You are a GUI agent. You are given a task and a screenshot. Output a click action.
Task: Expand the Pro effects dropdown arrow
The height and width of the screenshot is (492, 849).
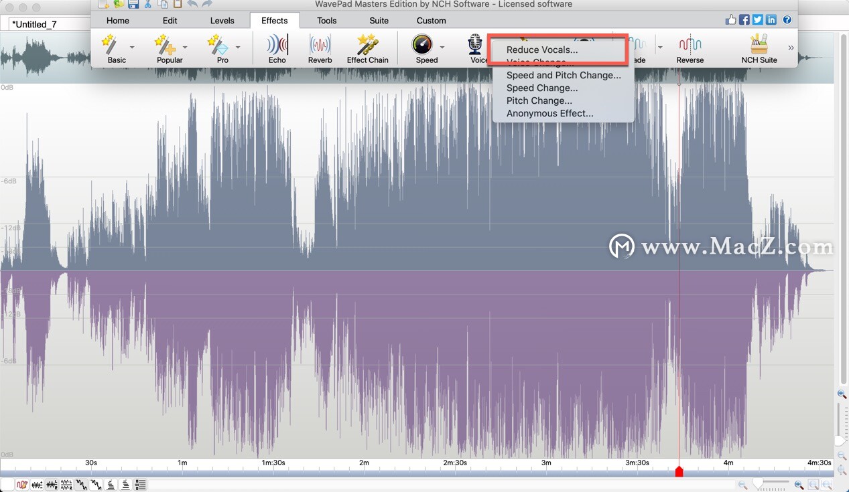coord(238,48)
